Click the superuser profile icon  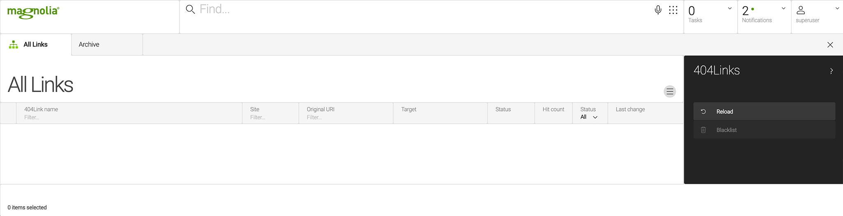[801, 10]
